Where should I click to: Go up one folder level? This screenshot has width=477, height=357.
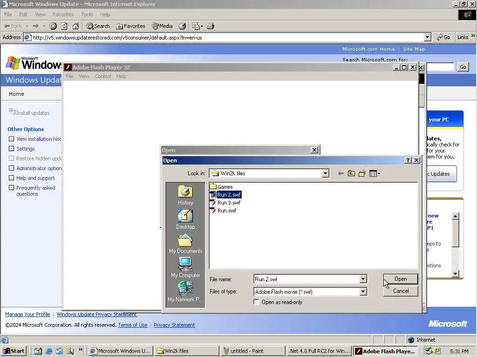pyautogui.click(x=351, y=174)
